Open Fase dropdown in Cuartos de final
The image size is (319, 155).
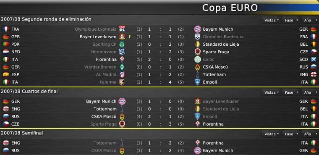click(291, 92)
